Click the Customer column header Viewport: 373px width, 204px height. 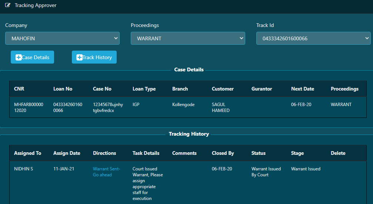coord(223,89)
